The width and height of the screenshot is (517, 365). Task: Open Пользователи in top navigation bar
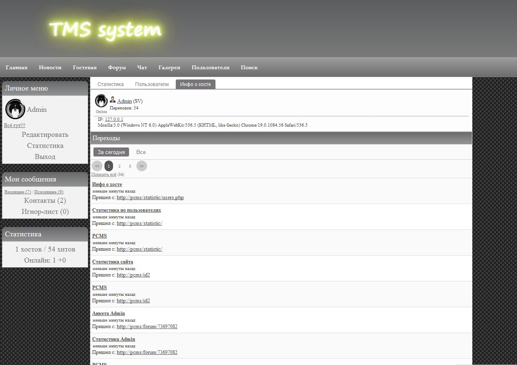click(x=211, y=68)
